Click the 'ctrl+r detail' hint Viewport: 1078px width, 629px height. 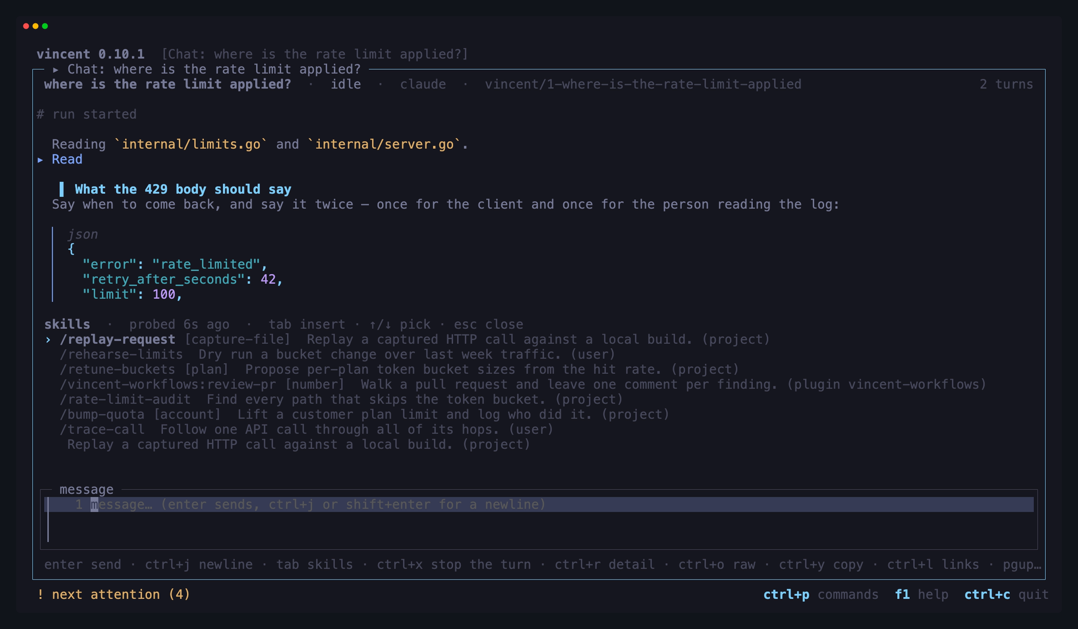pos(604,564)
